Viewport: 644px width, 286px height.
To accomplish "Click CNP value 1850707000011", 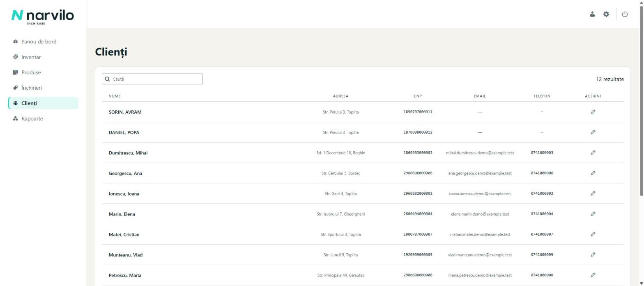I will [x=418, y=112].
